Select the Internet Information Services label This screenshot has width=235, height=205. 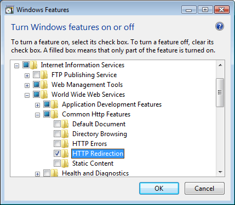coord(83,65)
